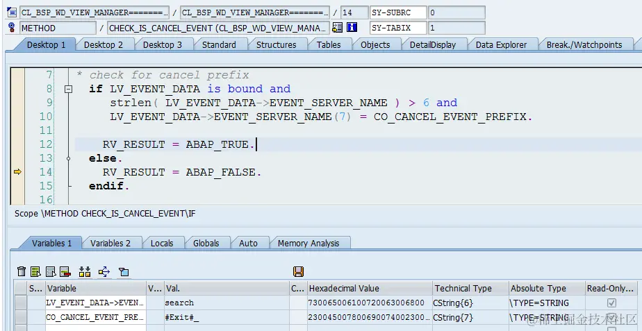The width and height of the screenshot is (642, 331).
Task: Open the Structures tab
Action: [277, 44]
